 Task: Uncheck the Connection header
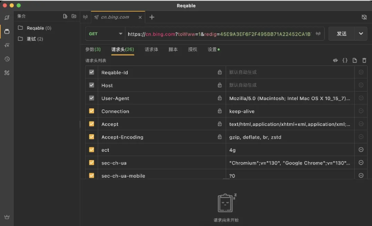point(91,111)
